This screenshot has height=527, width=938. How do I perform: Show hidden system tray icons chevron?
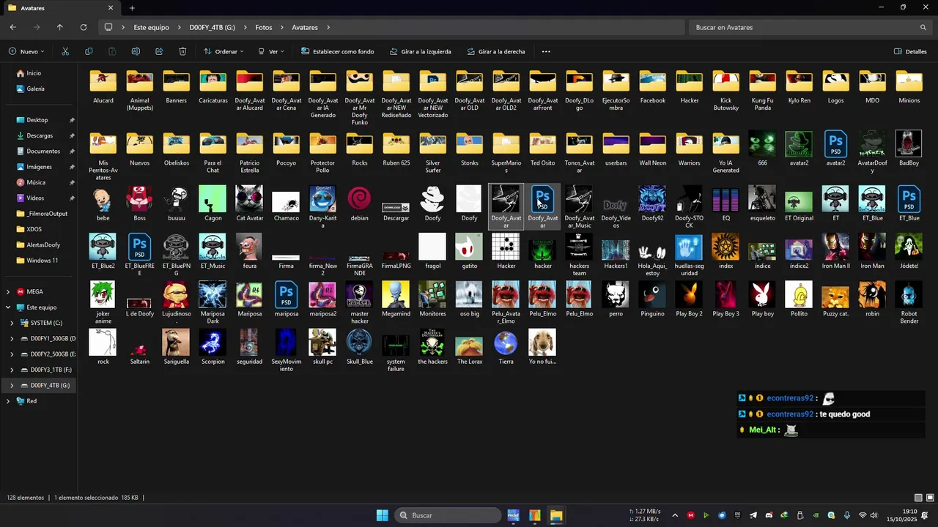pos(675,515)
